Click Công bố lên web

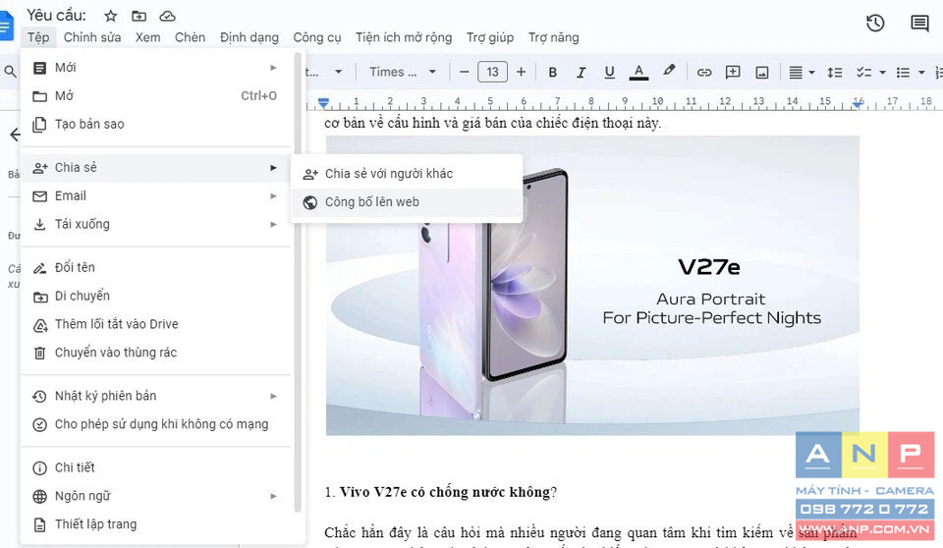point(407,202)
